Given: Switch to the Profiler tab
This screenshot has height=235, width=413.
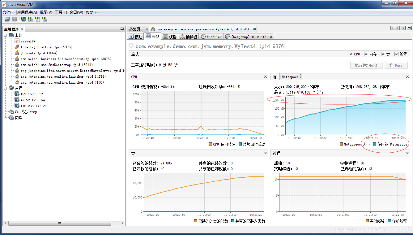Looking at the screenshot, I should [211, 37].
